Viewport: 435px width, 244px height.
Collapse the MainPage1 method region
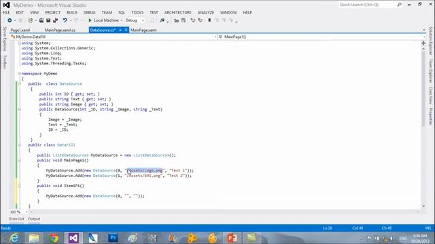tap(19, 160)
